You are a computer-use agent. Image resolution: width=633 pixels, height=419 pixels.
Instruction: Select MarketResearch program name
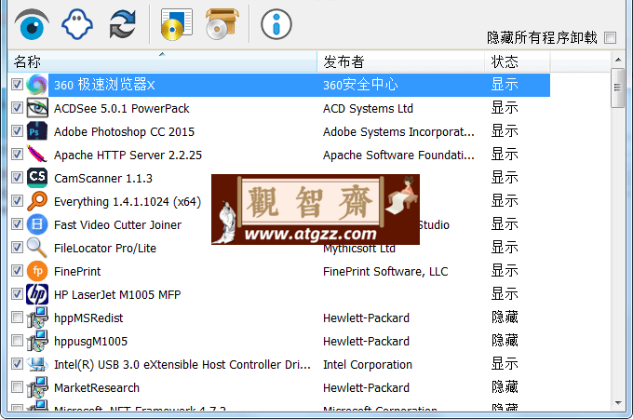(x=97, y=388)
